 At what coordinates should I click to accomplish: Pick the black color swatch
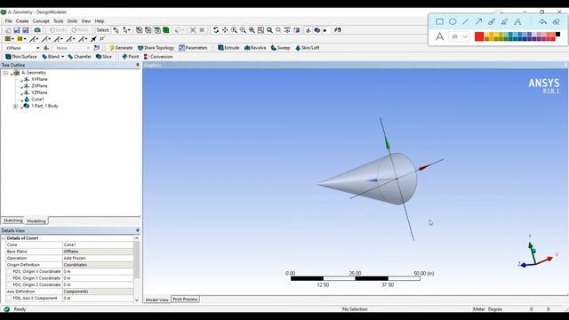point(557,35)
